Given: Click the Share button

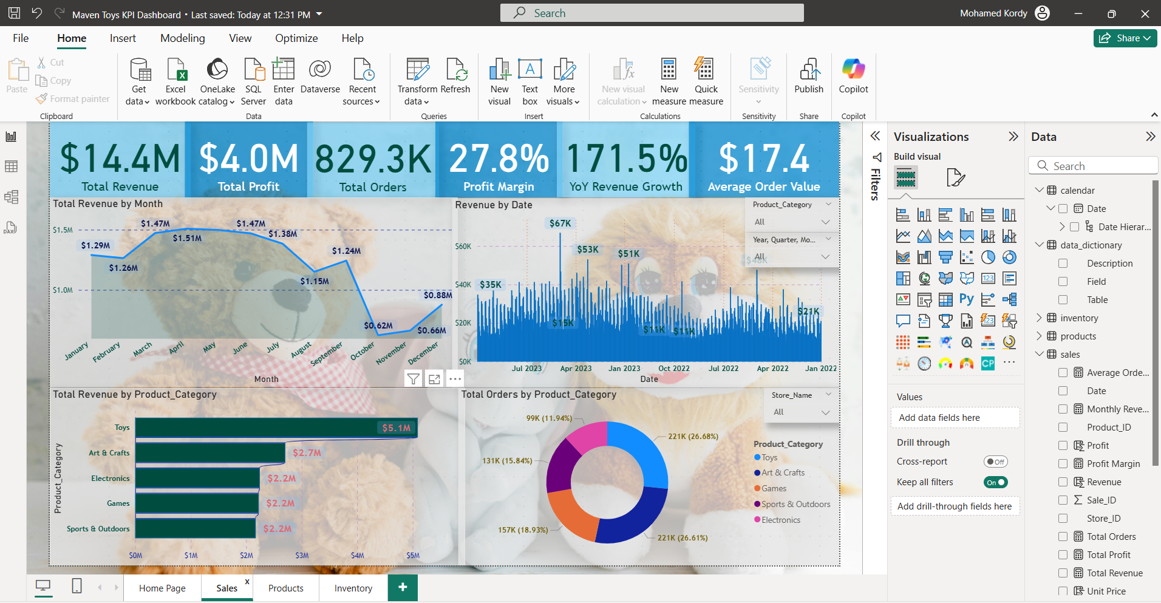Looking at the screenshot, I should click(x=1125, y=38).
